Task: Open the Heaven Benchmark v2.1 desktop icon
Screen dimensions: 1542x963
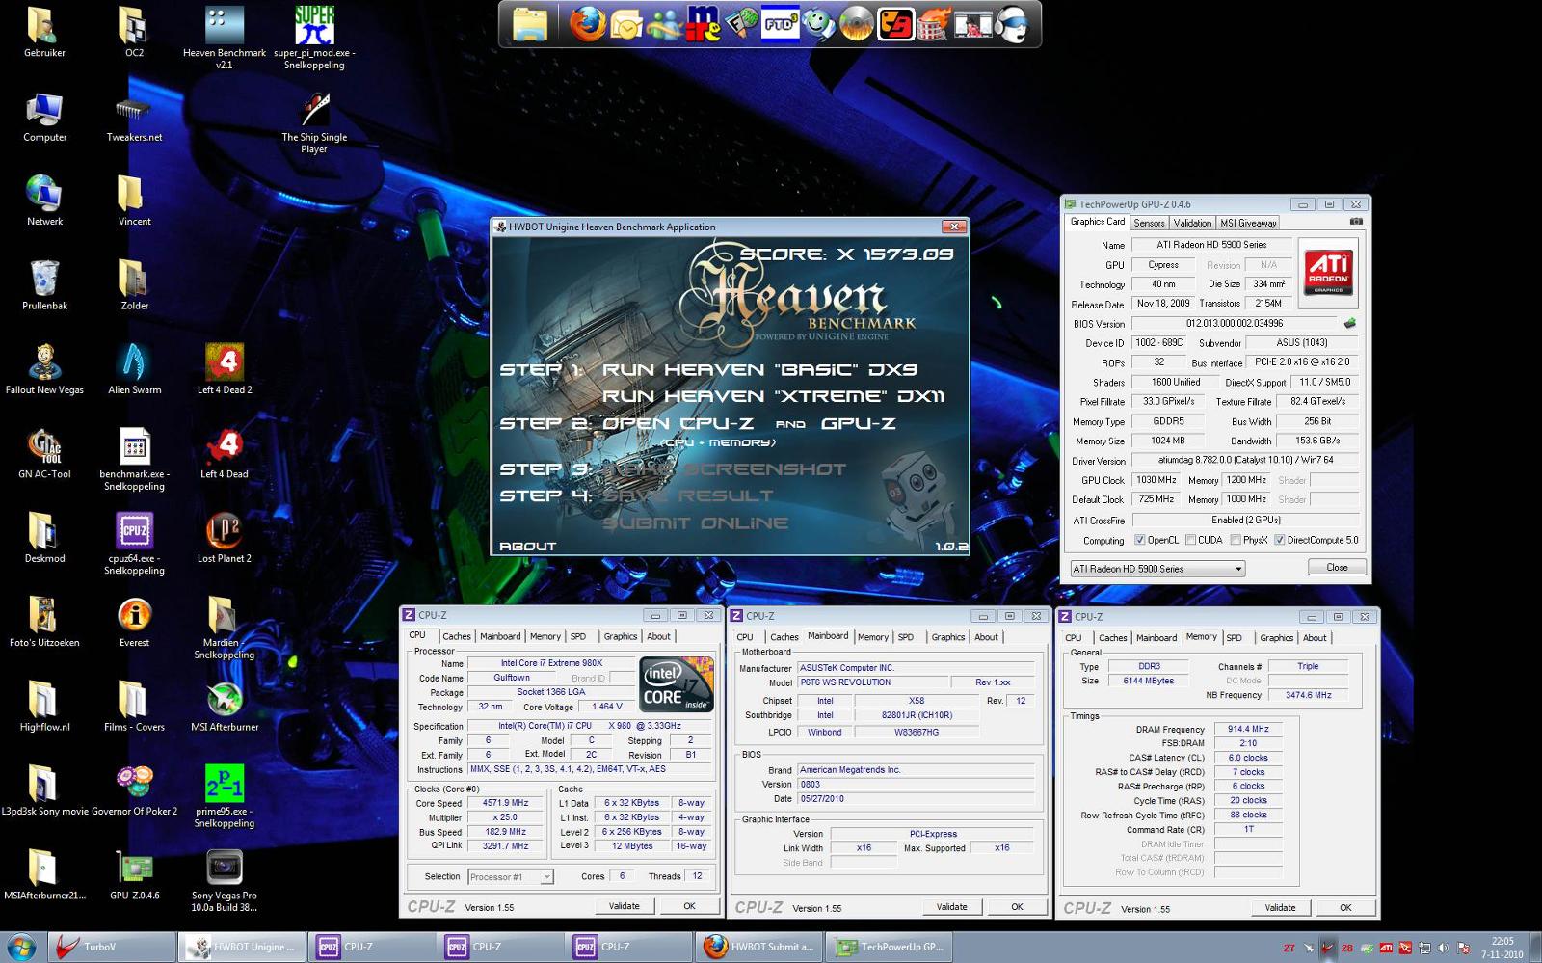Action: click(x=224, y=37)
